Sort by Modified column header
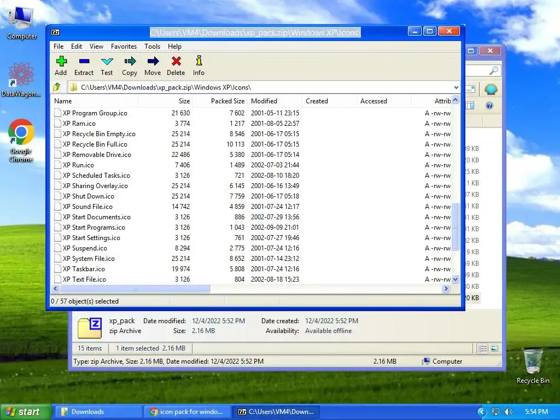560x420 pixels. tap(275, 101)
